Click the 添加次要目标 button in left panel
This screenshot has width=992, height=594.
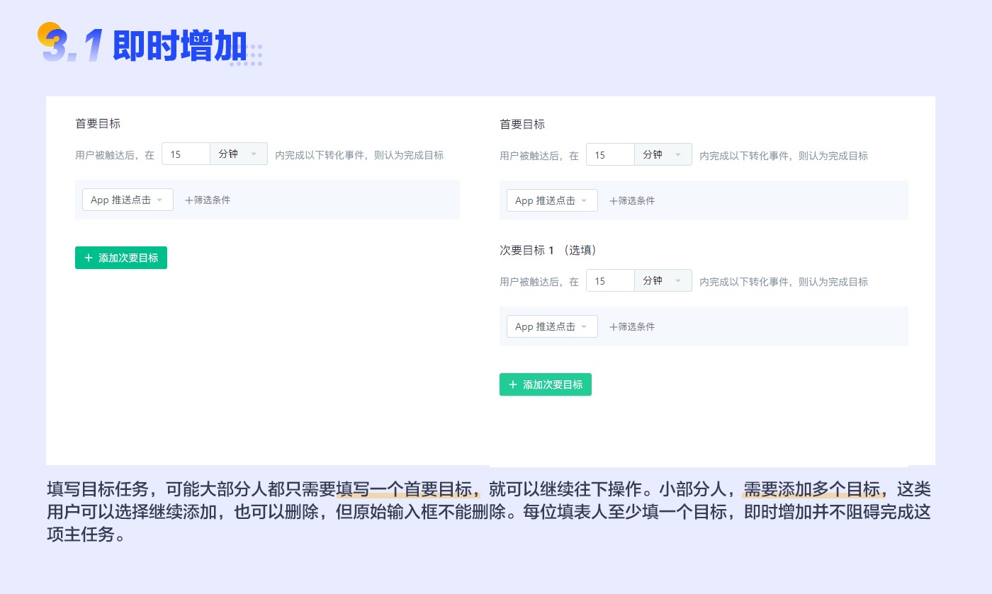[121, 258]
